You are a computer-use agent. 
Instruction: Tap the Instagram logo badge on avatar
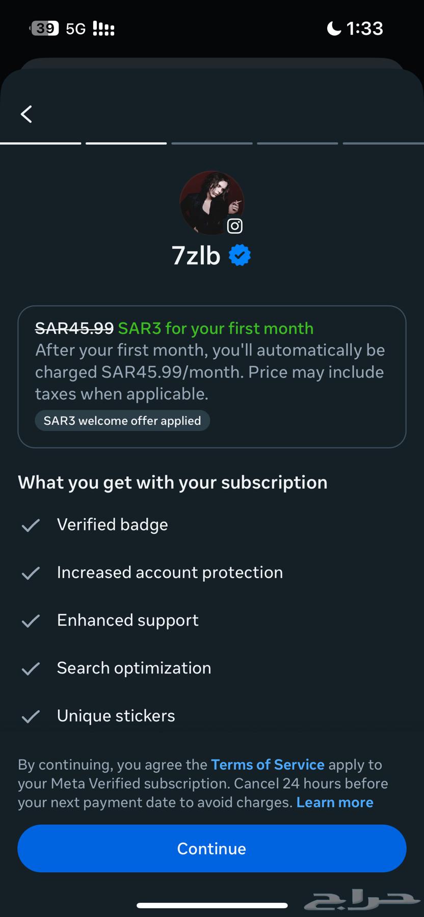234,226
